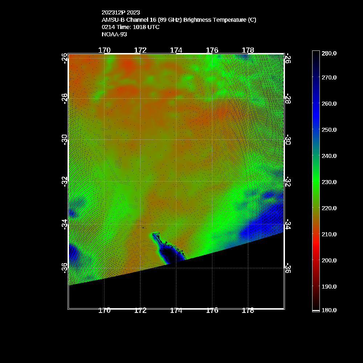Click the -28 latitude label on left axis

coord(65,99)
